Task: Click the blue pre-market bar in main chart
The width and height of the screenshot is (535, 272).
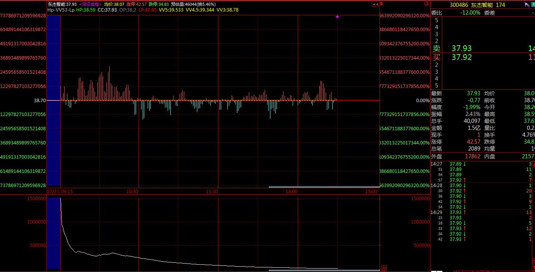Action: pos(54,100)
